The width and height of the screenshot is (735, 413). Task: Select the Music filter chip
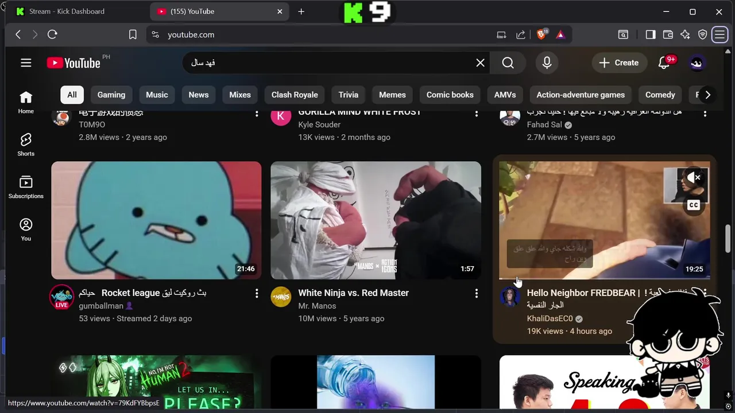[x=157, y=95]
